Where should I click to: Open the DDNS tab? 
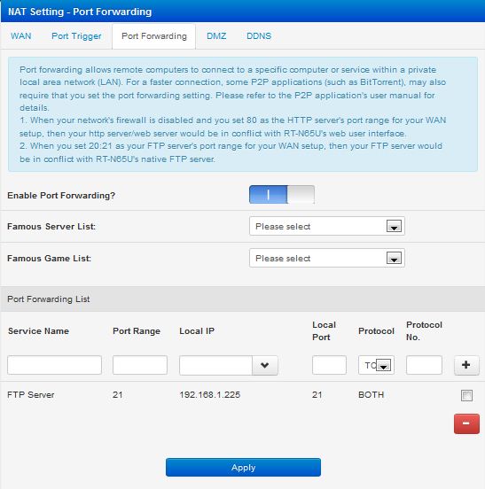coord(259,36)
